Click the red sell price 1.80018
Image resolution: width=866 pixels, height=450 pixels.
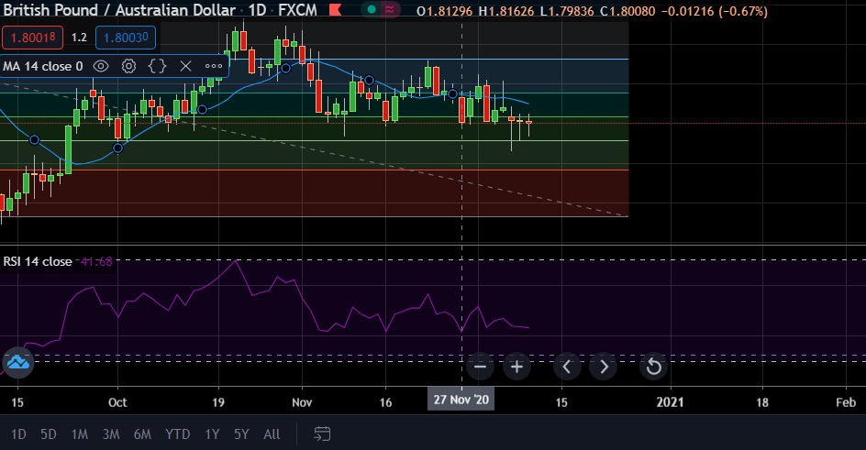pyautogui.click(x=32, y=38)
